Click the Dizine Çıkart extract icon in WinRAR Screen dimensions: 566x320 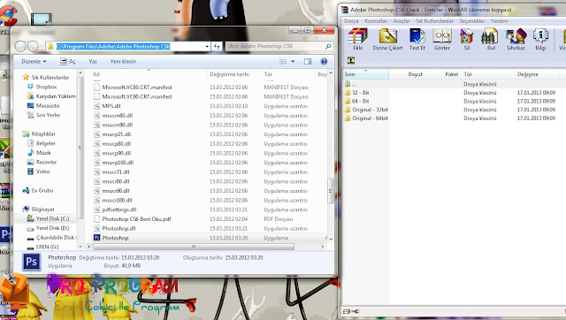(387, 36)
